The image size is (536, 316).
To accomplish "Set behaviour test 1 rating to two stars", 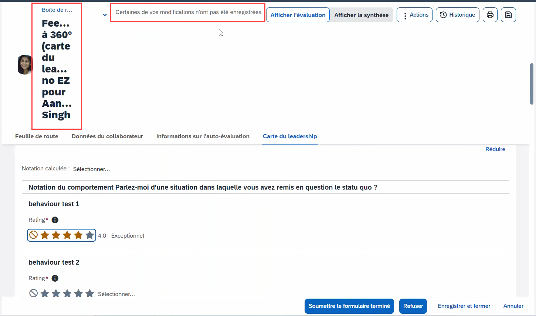I will [56, 235].
